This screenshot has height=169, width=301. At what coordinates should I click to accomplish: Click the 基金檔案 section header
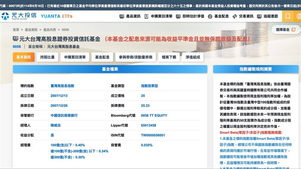(110, 69)
